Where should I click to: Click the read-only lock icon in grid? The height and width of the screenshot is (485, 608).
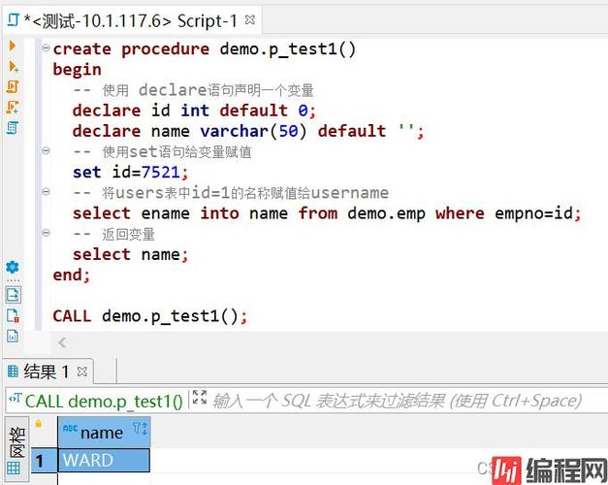tap(39, 423)
